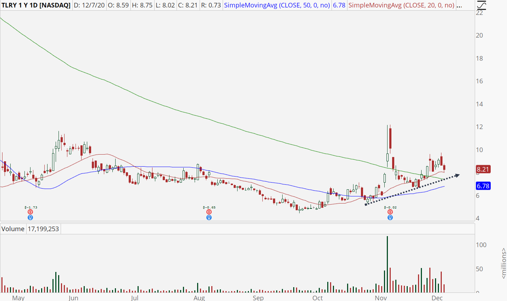Open the 50-period SimpleMovingAvg study label
Viewport: 507px width, 301px height.
pyautogui.click(x=277, y=5)
